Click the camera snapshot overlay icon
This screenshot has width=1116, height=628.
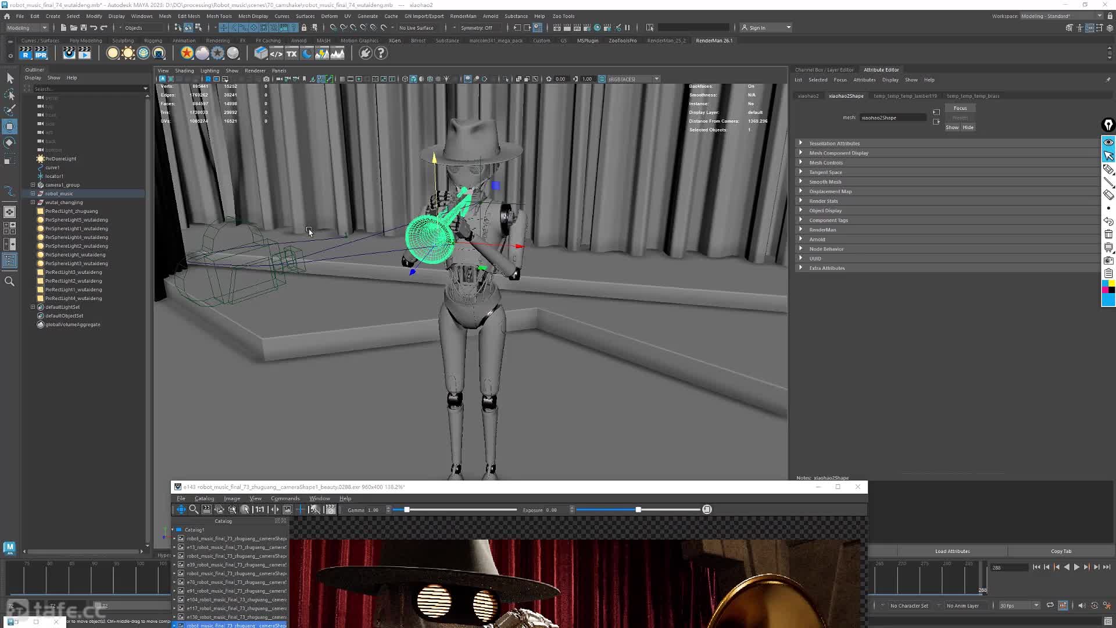coord(1108,261)
